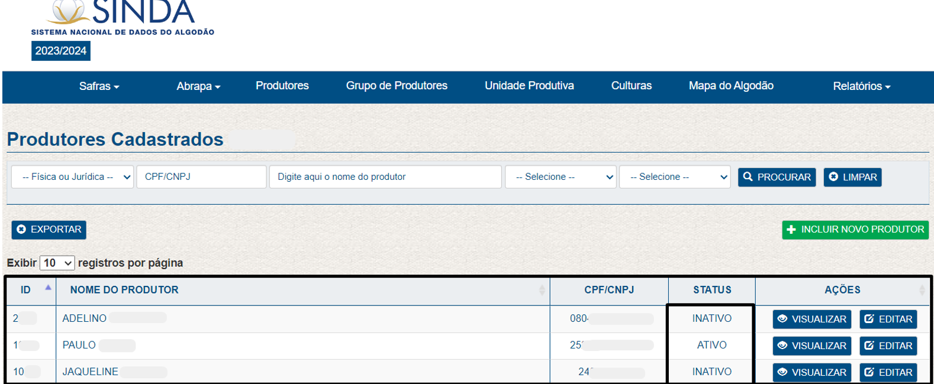The image size is (934, 384).
Task: Click the pencil edit icon for PAULO
Action: [869, 346]
